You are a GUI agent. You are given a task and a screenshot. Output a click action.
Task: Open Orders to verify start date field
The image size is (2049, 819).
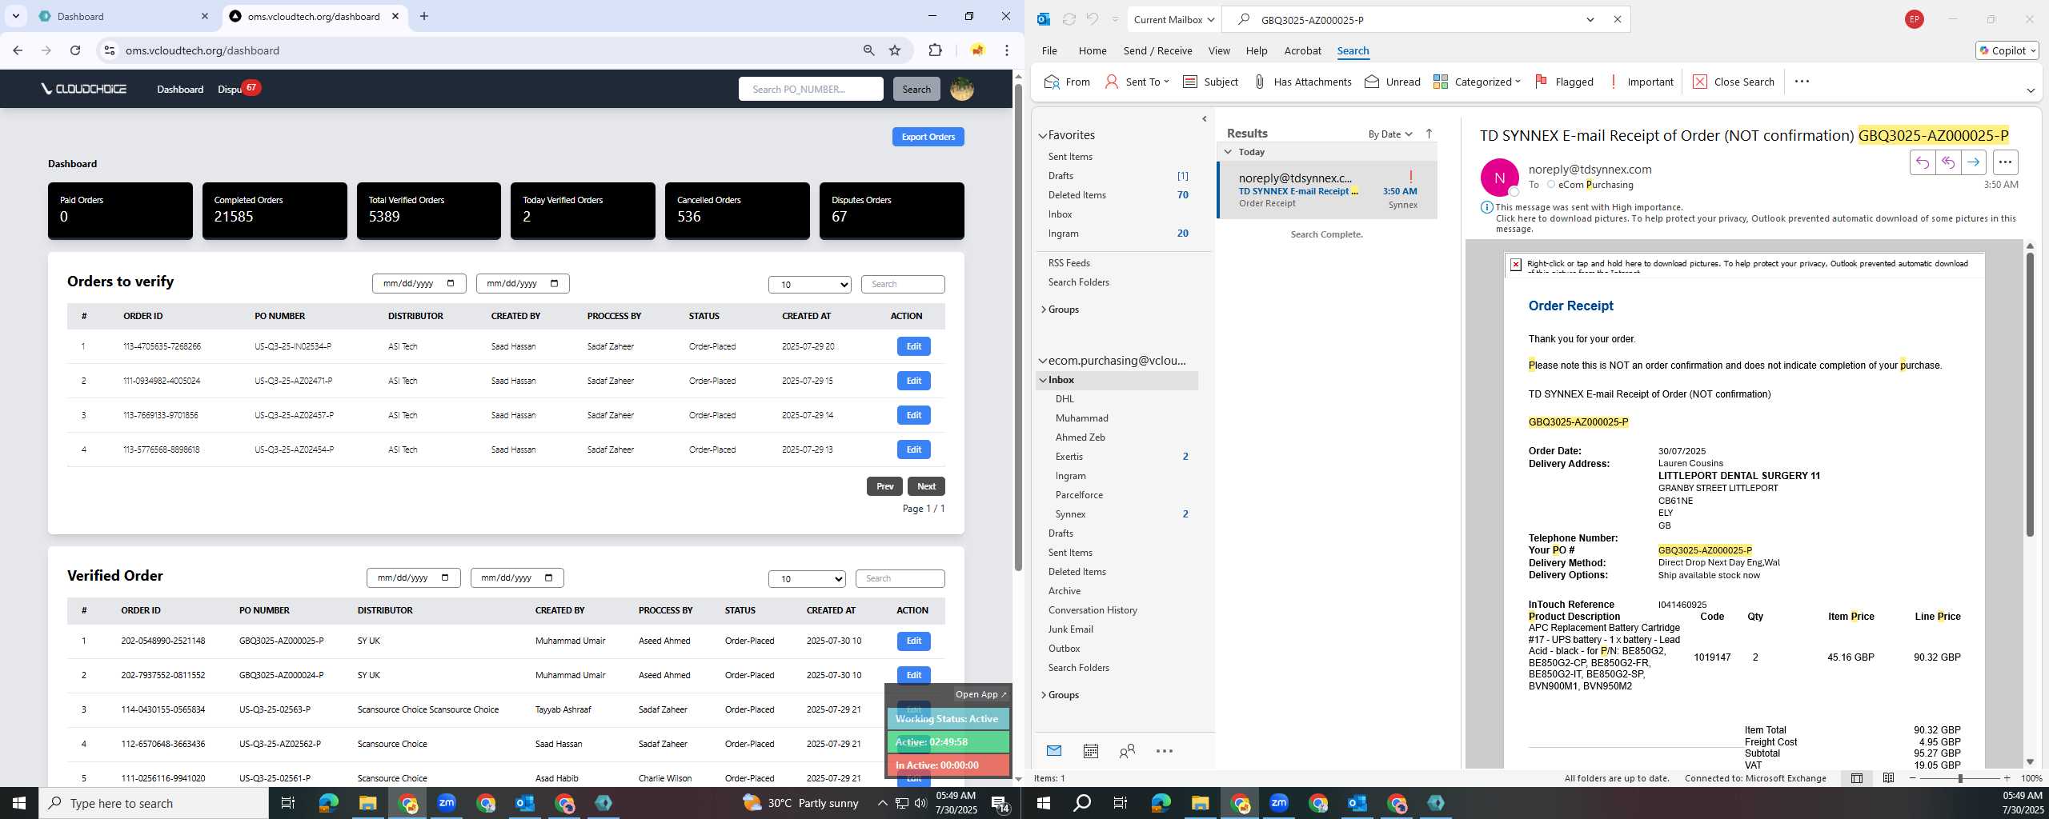coord(419,283)
